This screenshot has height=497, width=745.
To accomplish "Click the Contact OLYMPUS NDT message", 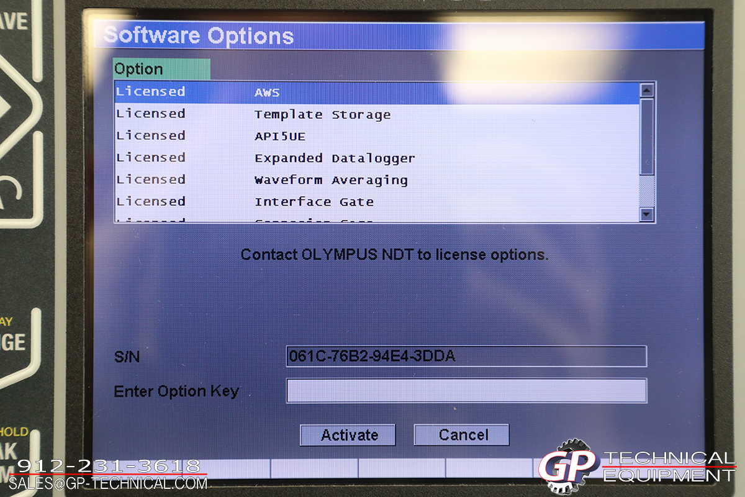I will (x=394, y=255).
